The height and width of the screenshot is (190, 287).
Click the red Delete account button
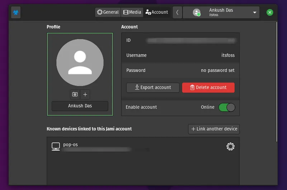point(208,87)
